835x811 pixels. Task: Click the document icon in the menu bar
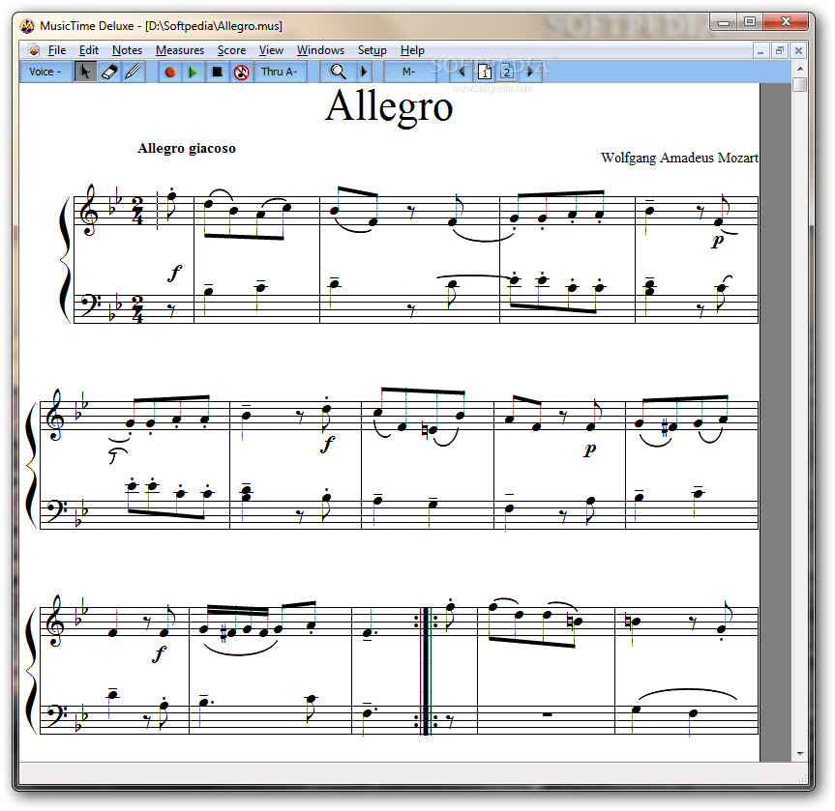coord(34,50)
